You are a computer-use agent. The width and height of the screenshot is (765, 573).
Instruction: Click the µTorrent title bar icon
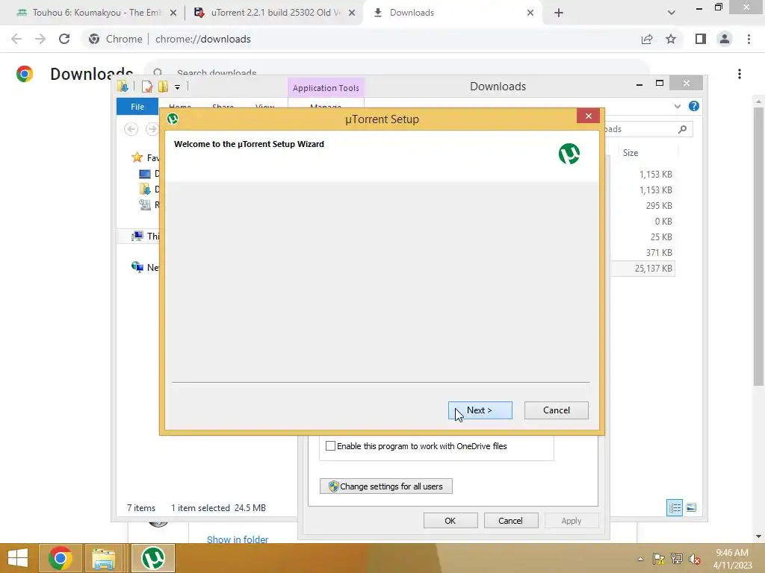click(x=173, y=119)
